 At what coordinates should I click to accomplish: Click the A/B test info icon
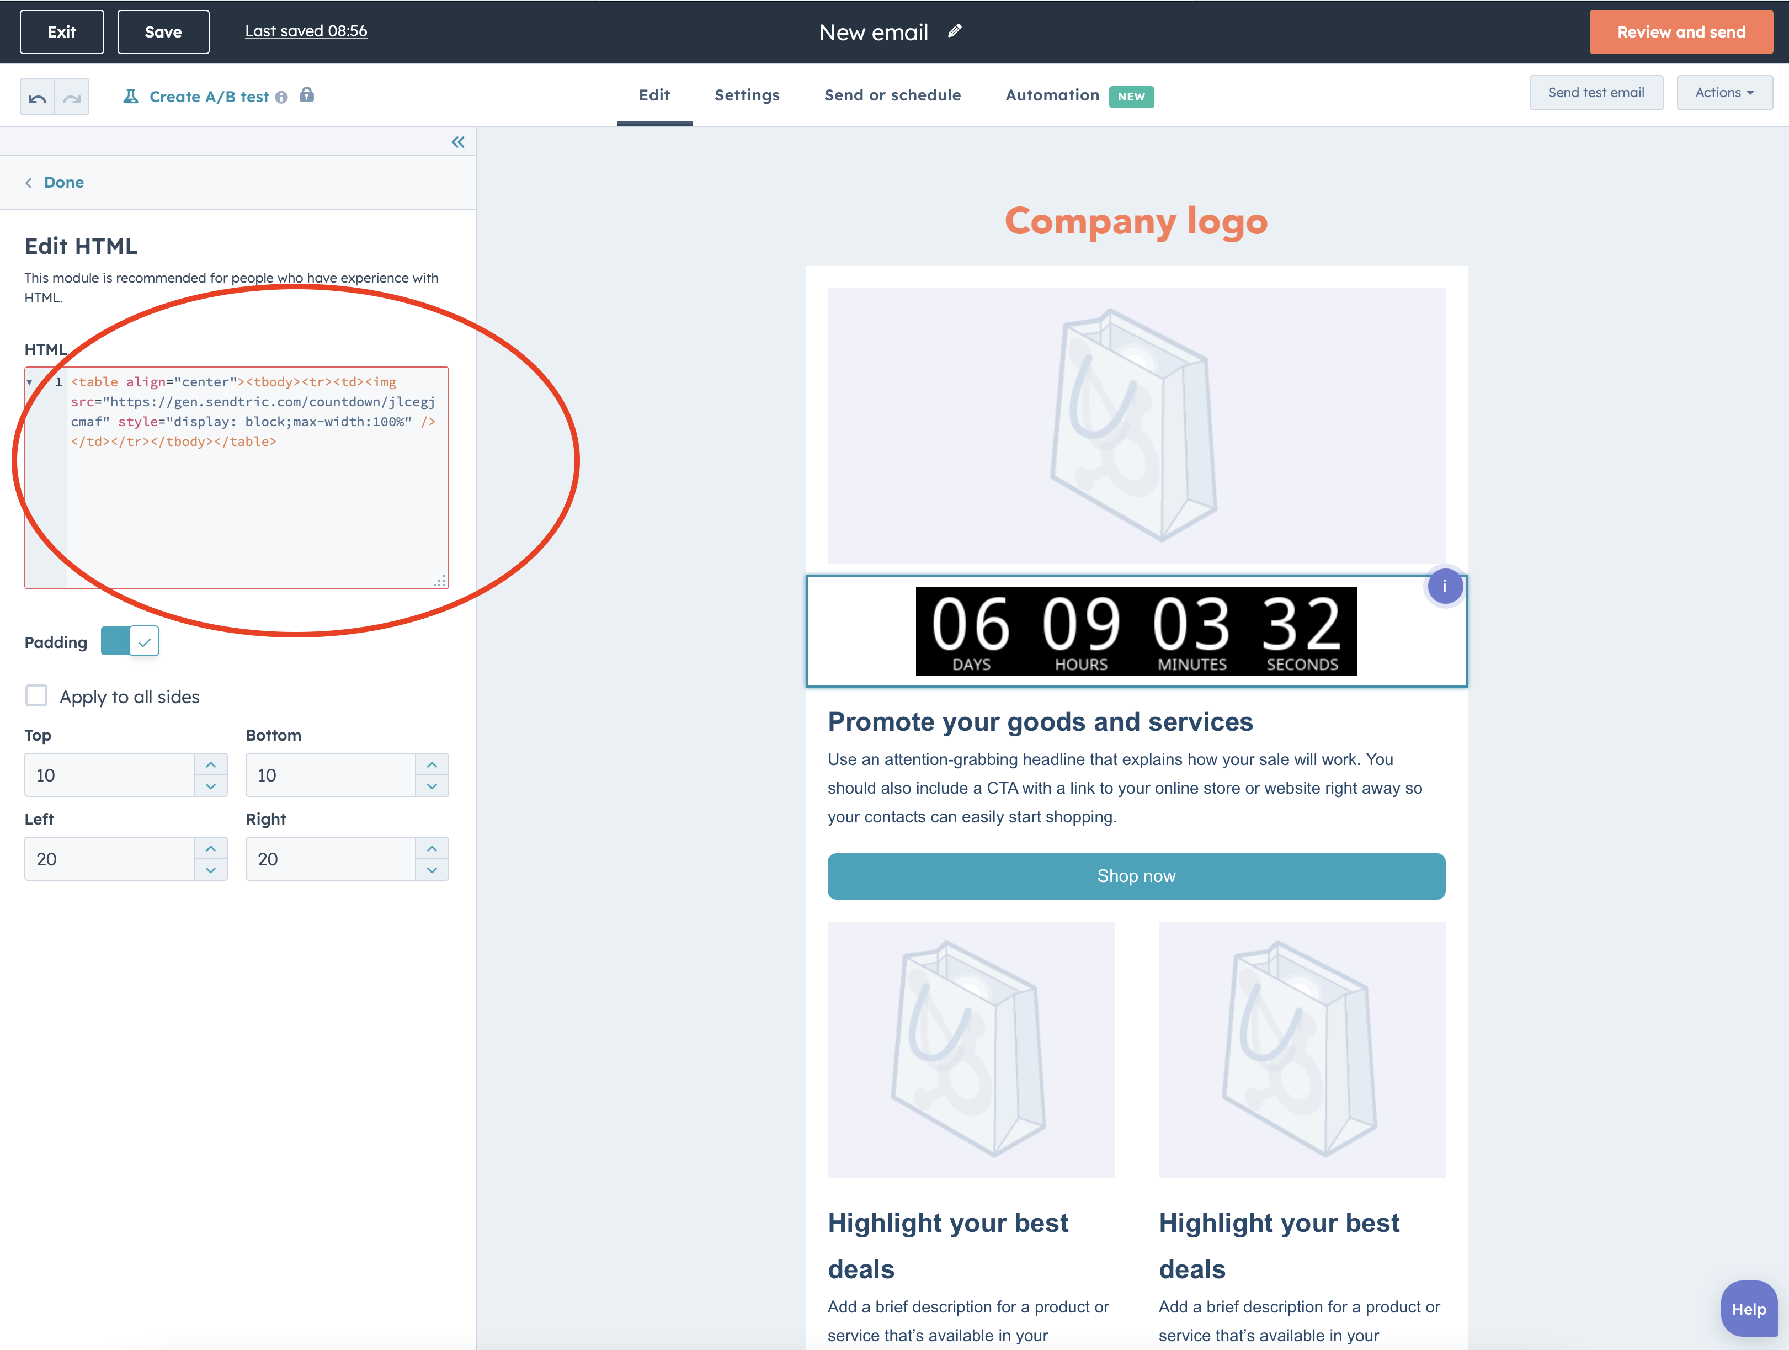click(x=281, y=98)
